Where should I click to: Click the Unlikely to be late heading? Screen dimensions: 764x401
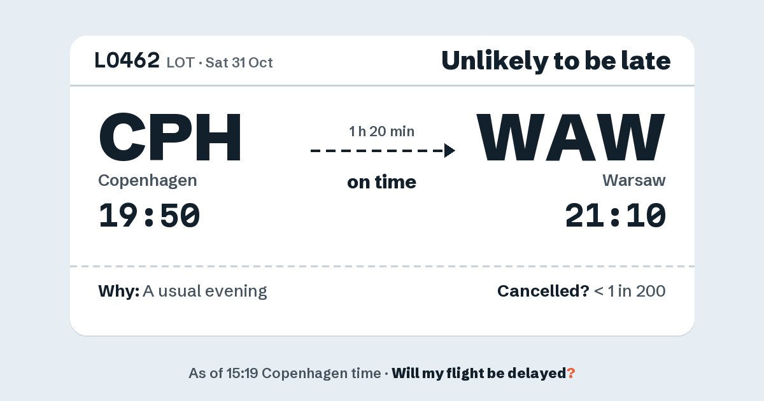click(x=556, y=60)
